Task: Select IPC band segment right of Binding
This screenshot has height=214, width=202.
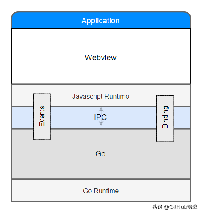Action: point(182,118)
